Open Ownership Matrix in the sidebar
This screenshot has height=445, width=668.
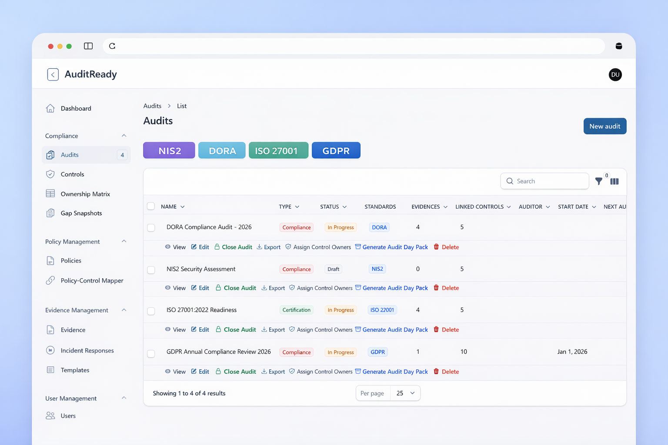pyautogui.click(x=85, y=194)
